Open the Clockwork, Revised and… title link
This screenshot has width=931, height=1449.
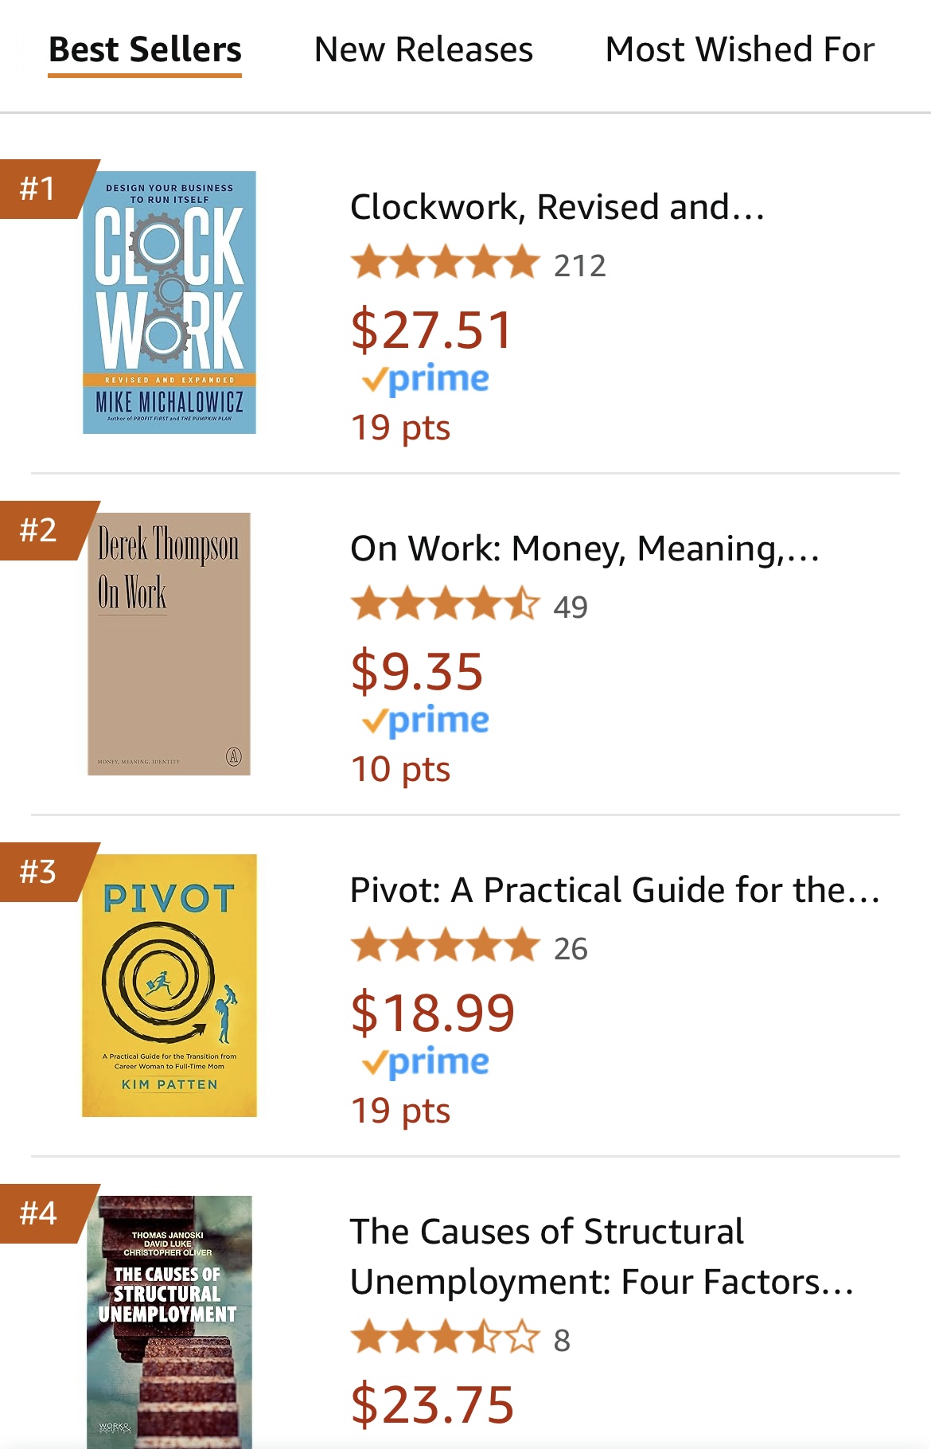(x=557, y=207)
